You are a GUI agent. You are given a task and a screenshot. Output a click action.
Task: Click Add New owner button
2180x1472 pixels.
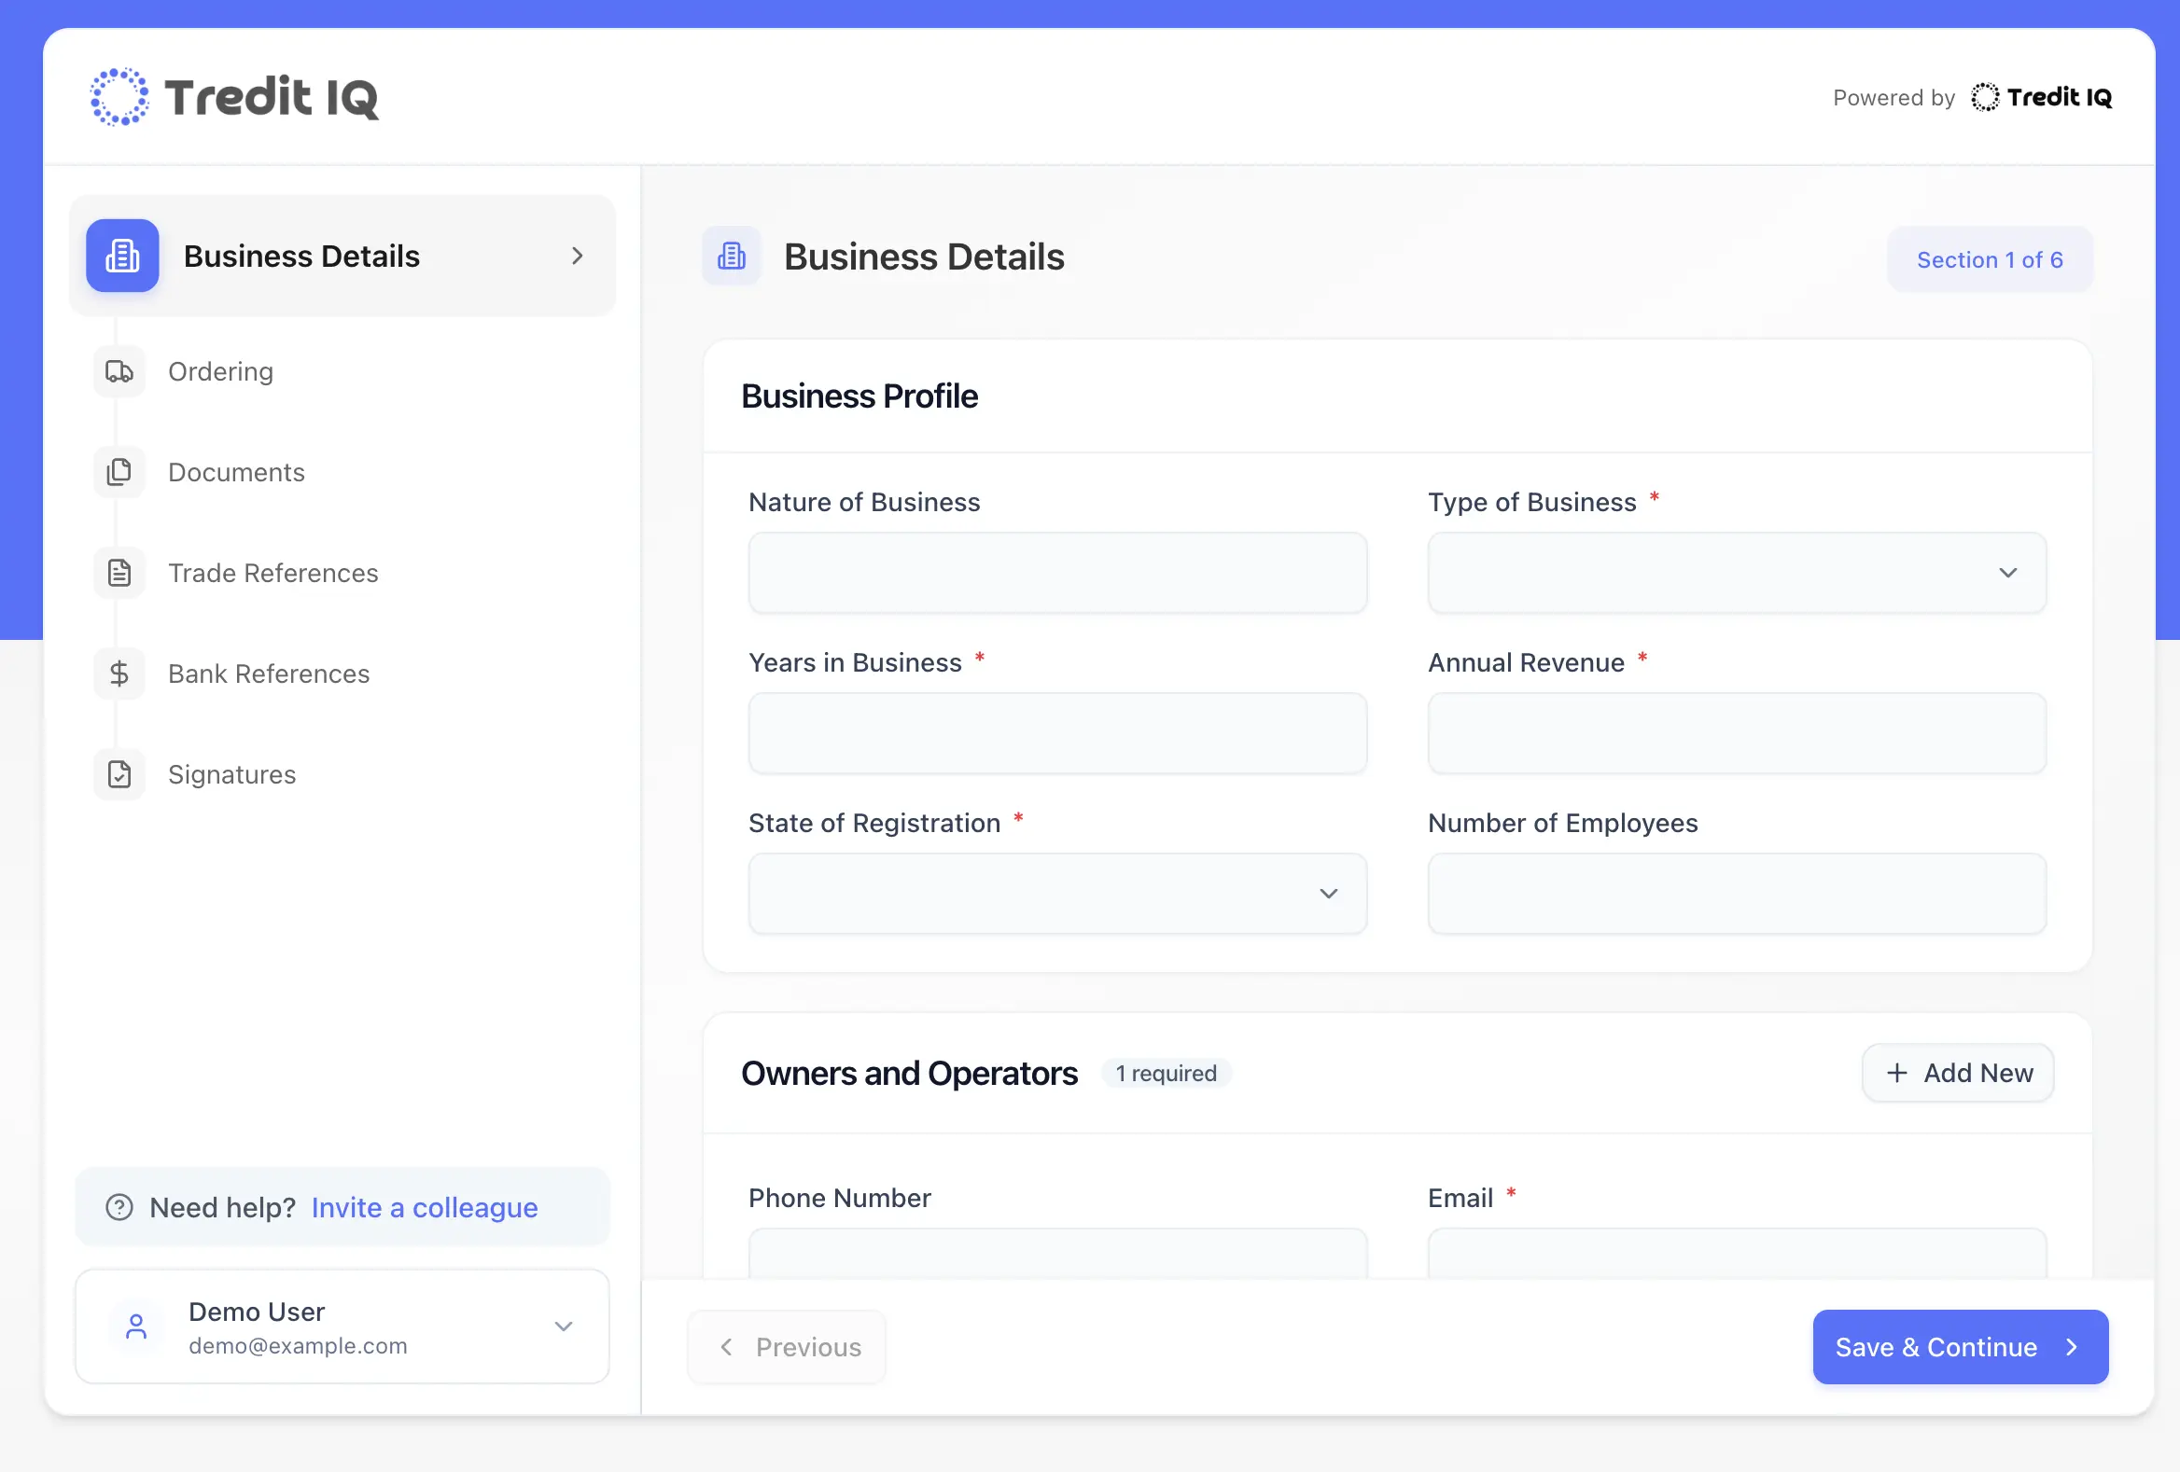click(1957, 1073)
